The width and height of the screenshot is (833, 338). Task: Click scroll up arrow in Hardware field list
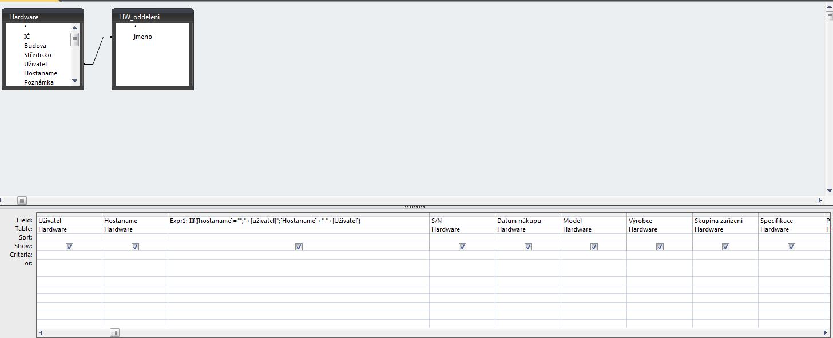point(74,27)
